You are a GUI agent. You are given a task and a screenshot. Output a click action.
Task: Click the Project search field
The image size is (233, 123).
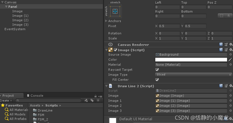(48, 100)
